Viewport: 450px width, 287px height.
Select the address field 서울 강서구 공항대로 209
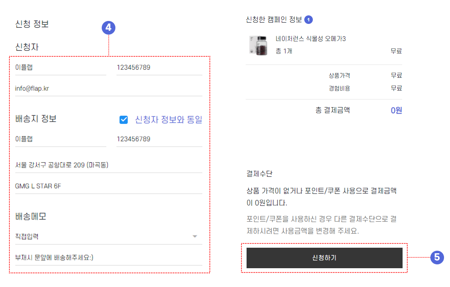click(x=109, y=165)
